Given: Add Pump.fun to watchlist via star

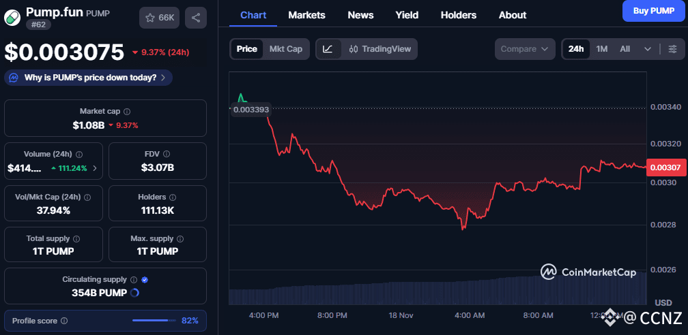Looking at the screenshot, I should pyautogui.click(x=159, y=18).
